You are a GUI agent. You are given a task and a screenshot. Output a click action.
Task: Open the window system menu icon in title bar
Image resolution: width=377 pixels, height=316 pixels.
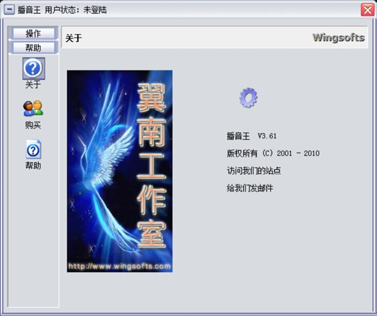click(9, 10)
